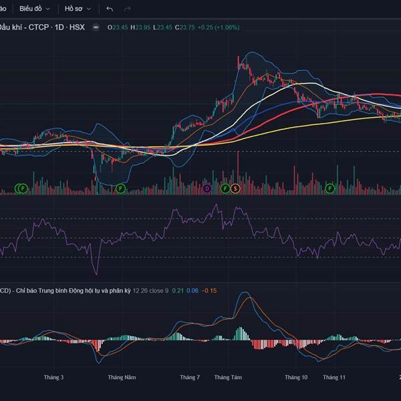The height and width of the screenshot is (401, 401).
Task: Click the Tháng Tám label on time axis
Action: click(228, 378)
